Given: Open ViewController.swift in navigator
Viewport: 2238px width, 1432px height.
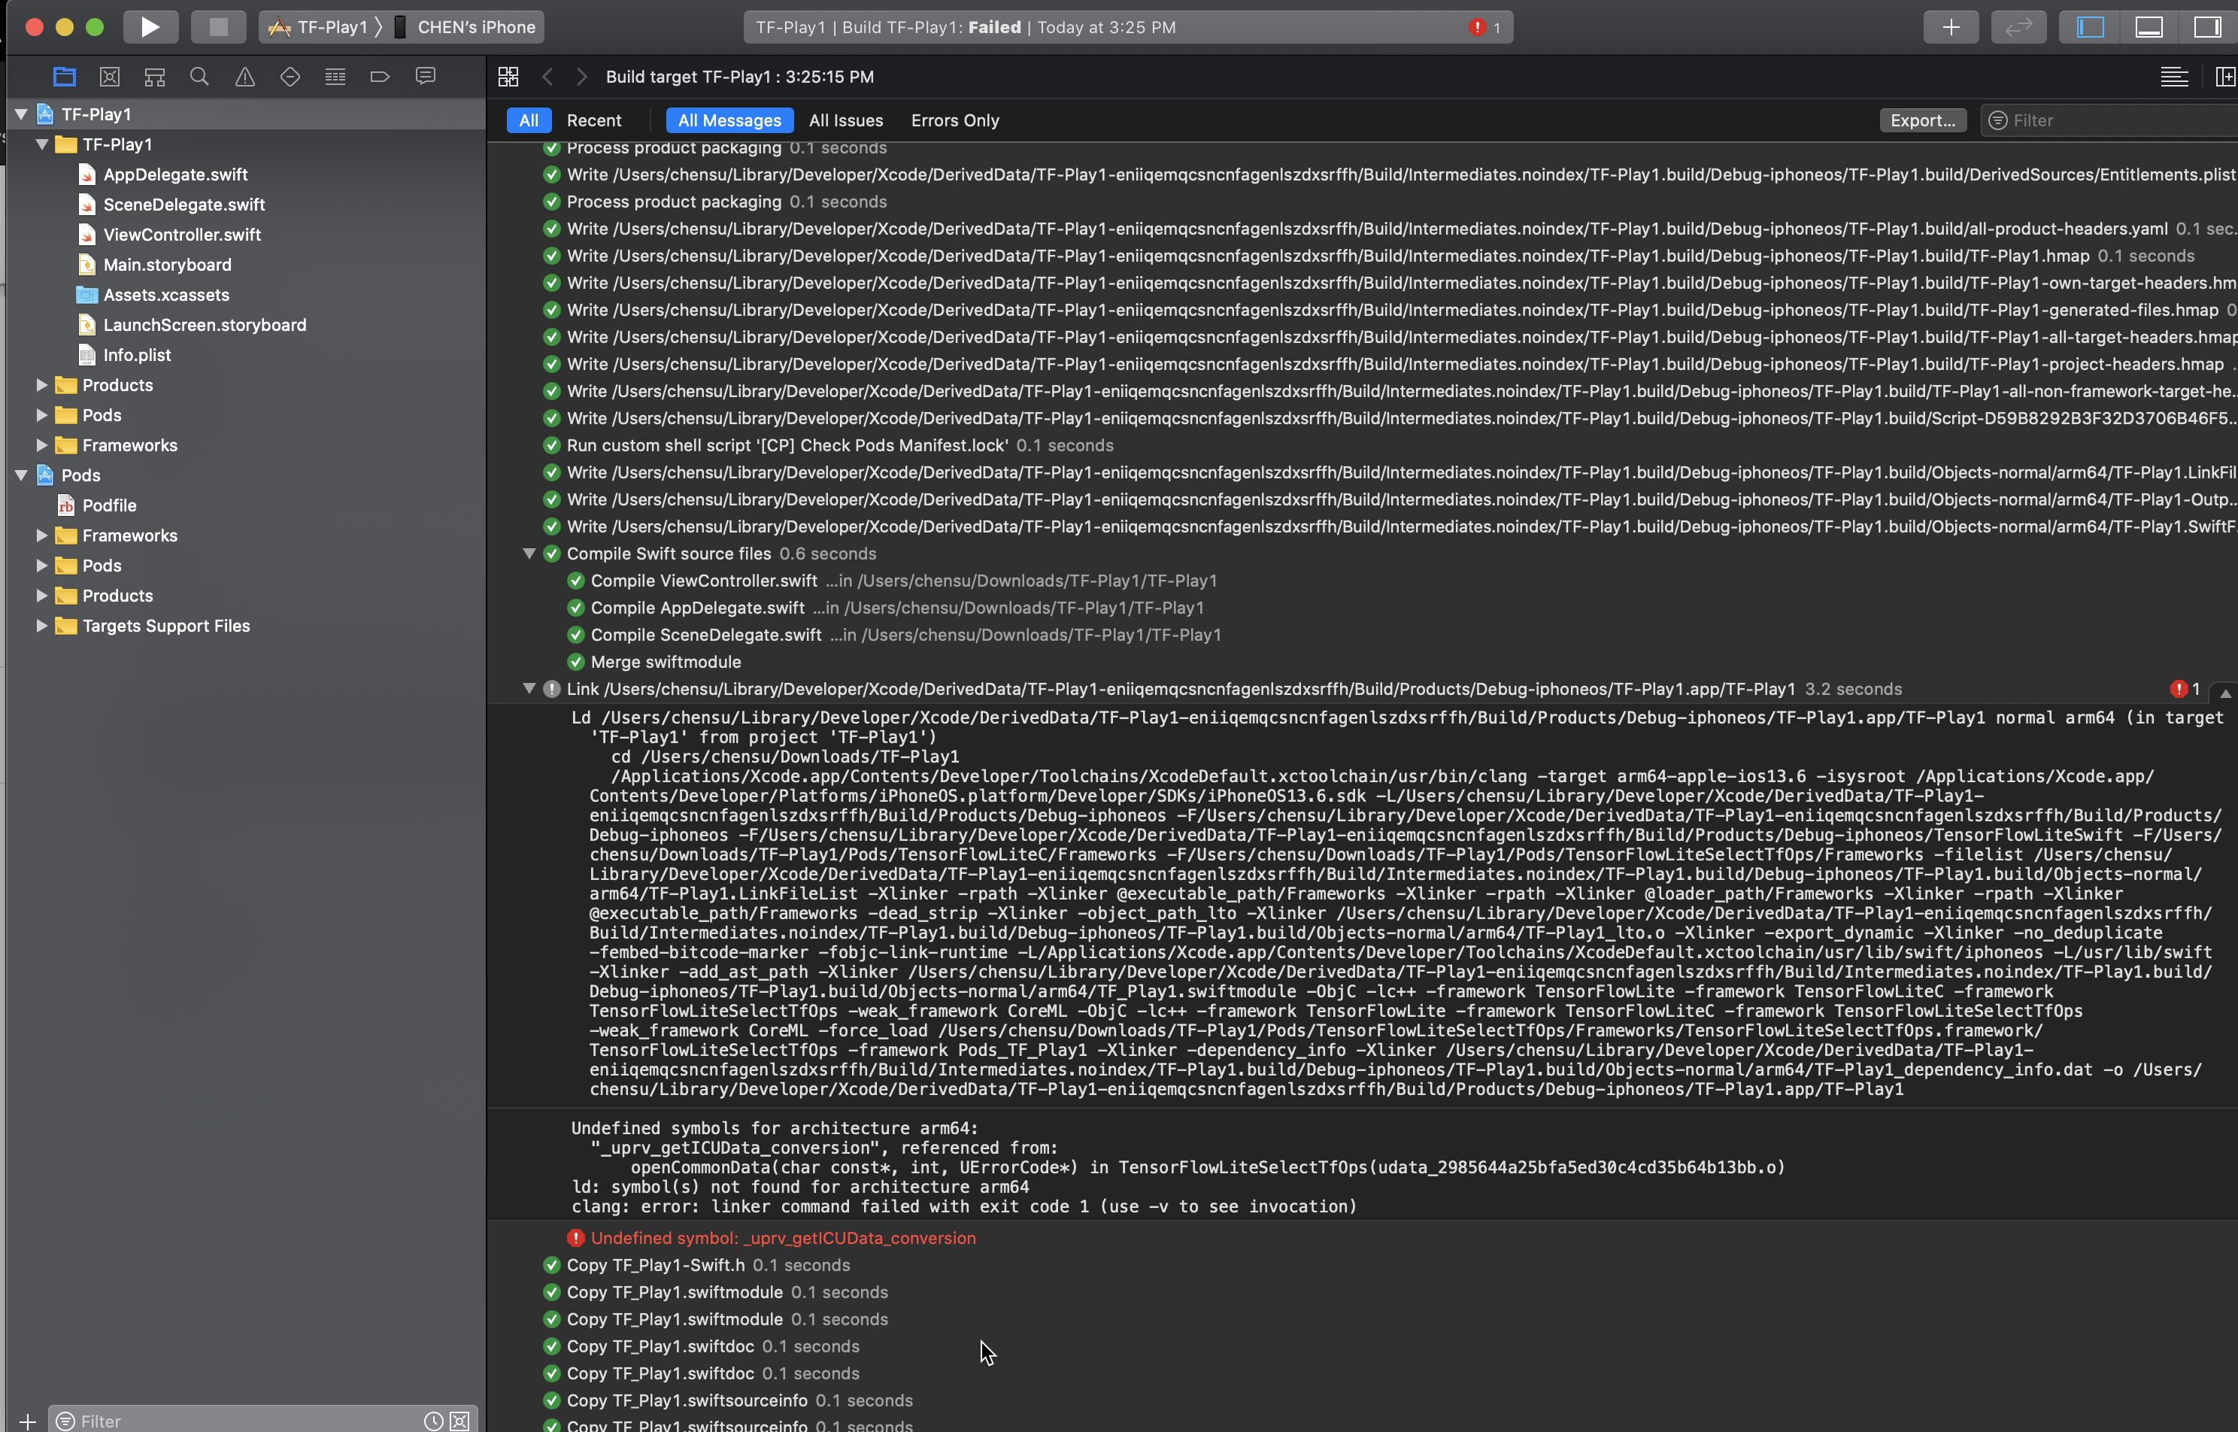Looking at the screenshot, I should point(182,235).
